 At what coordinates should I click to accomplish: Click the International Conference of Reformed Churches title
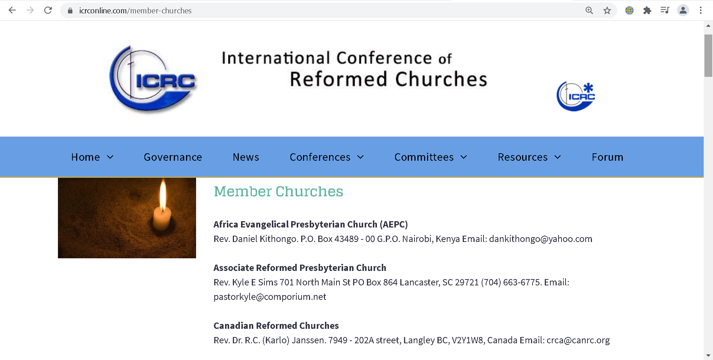pos(355,69)
